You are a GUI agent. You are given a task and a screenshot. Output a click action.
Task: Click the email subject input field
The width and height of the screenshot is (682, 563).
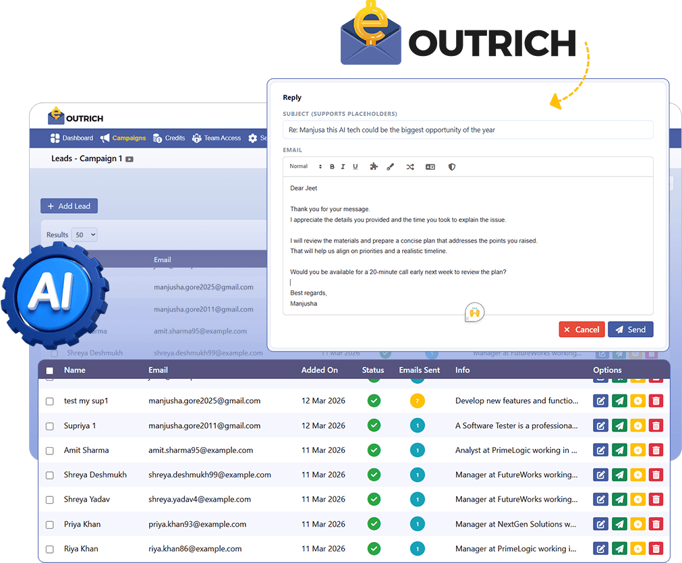click(x=467, y=130)
